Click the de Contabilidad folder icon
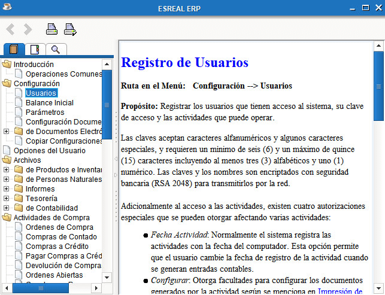 tap(19, 208)
